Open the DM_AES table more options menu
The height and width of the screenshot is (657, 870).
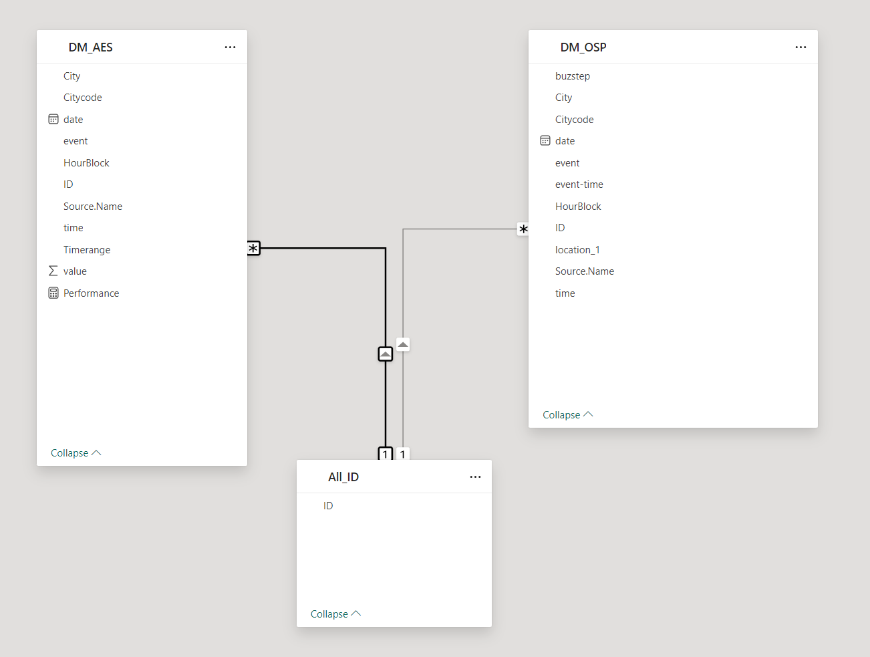(x=230, y=47)
